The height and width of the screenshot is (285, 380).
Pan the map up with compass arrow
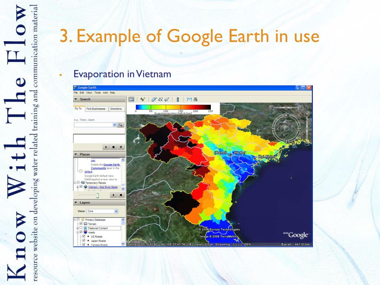[286, 121]
